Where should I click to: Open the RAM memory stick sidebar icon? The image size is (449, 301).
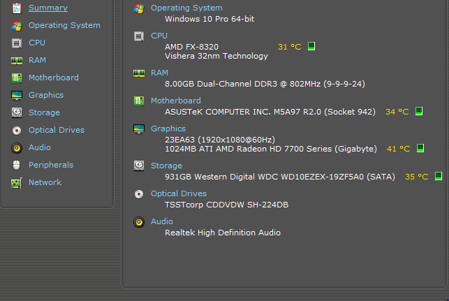pos(17,61)
